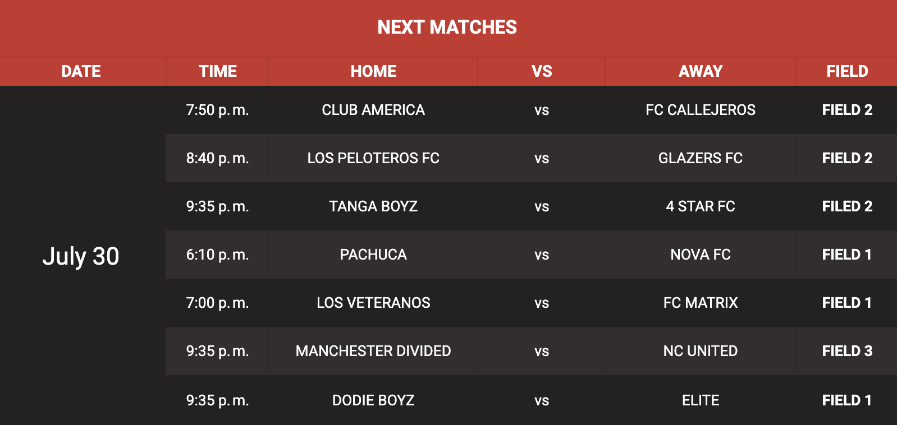
Task: Open the CLUB AMERICA team name
Action: [x=373, y=110]
